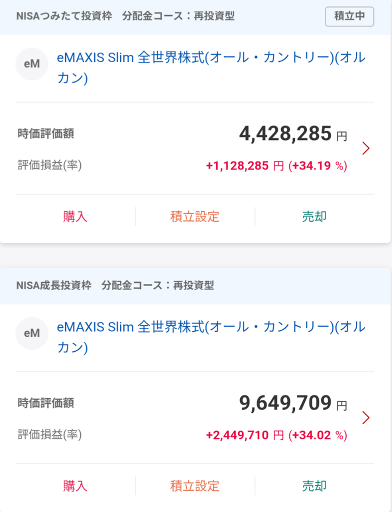The width and height of the screenshot is (392, 512).
Task: Select 購入 in the 成長投資枠 card
Action: (x=75, y=486)
